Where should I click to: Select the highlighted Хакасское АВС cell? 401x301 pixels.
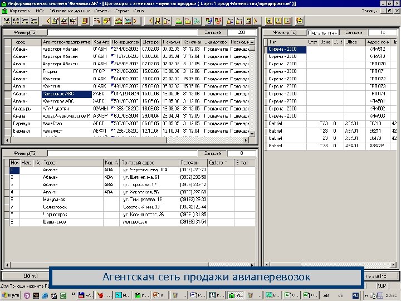(x=66, y=94)
